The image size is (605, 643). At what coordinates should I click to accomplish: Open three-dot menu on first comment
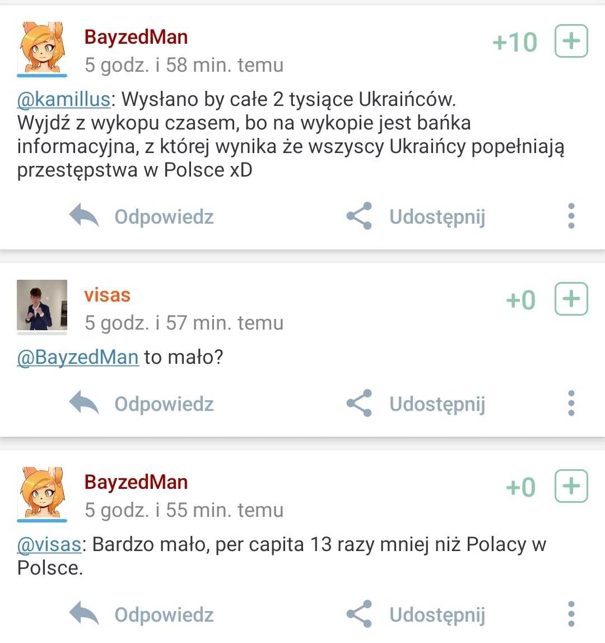(571, 216)
